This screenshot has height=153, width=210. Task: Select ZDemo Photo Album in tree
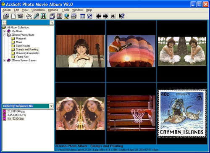coord(23,34)
